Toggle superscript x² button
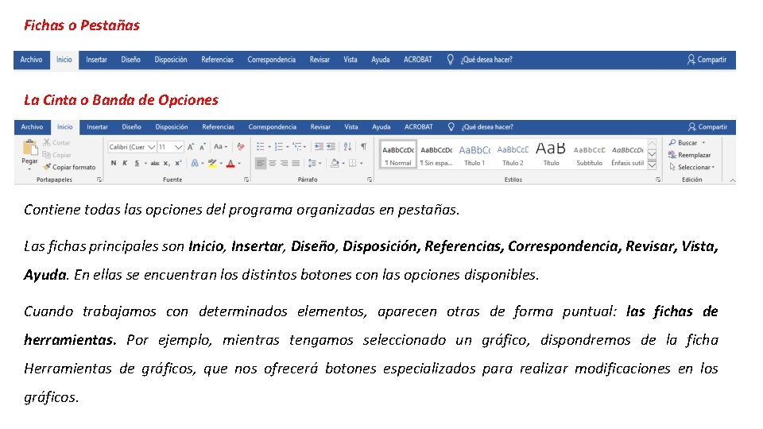This screenshot has height=429, width=763. [178, 163]
